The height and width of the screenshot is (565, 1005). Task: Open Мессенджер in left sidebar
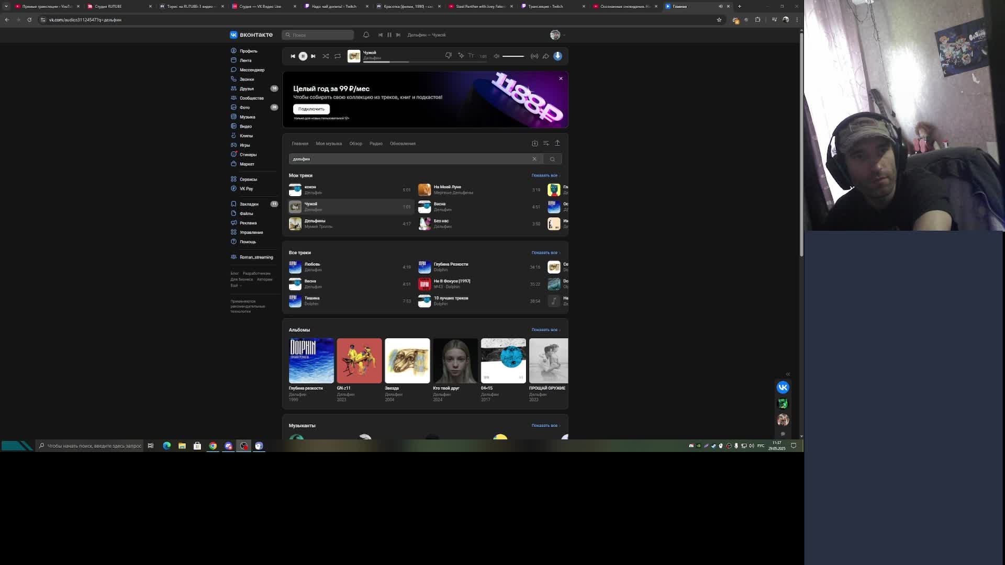pyautogui.click(x=252, y=70)
